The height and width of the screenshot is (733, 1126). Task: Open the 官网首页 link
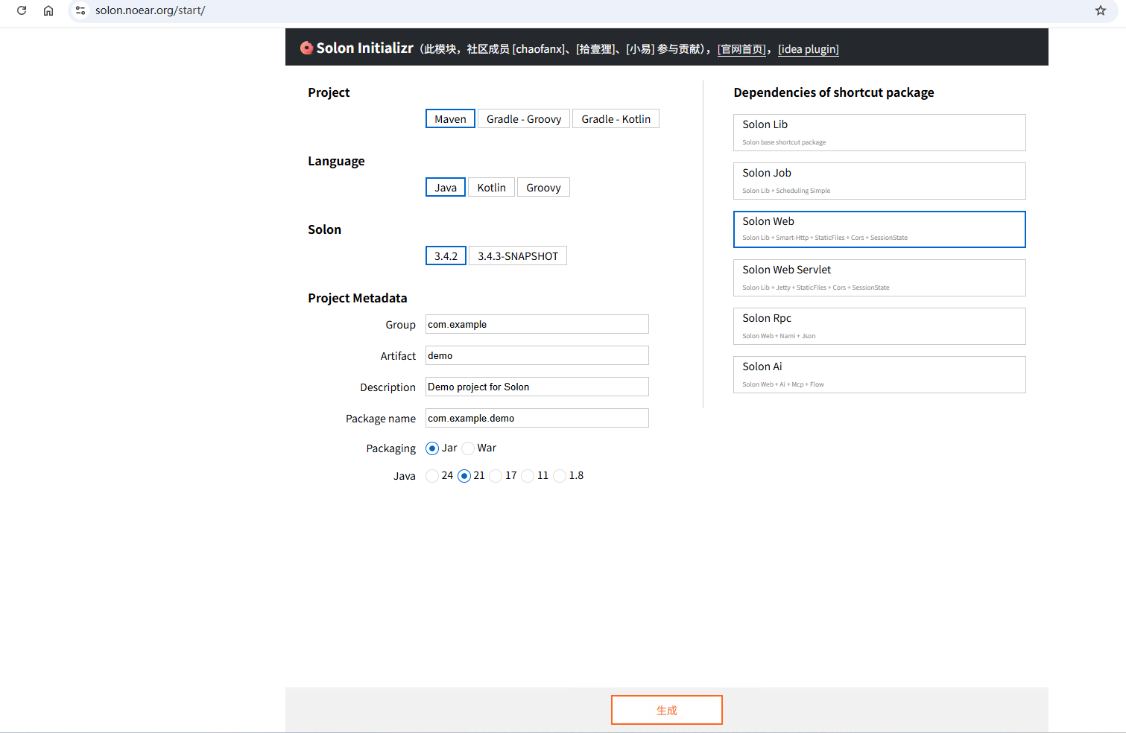[x=743, y=49]
